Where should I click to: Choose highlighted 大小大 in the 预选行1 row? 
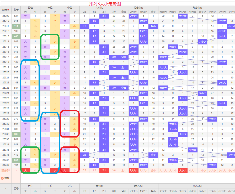point(183,170)
